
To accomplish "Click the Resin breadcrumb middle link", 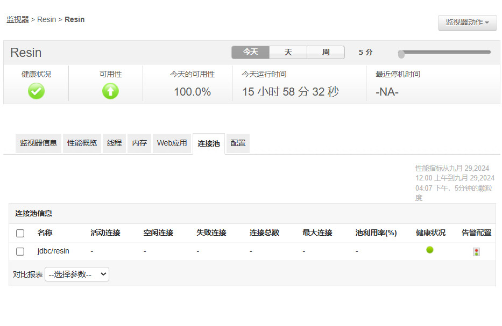I will 46,19.
